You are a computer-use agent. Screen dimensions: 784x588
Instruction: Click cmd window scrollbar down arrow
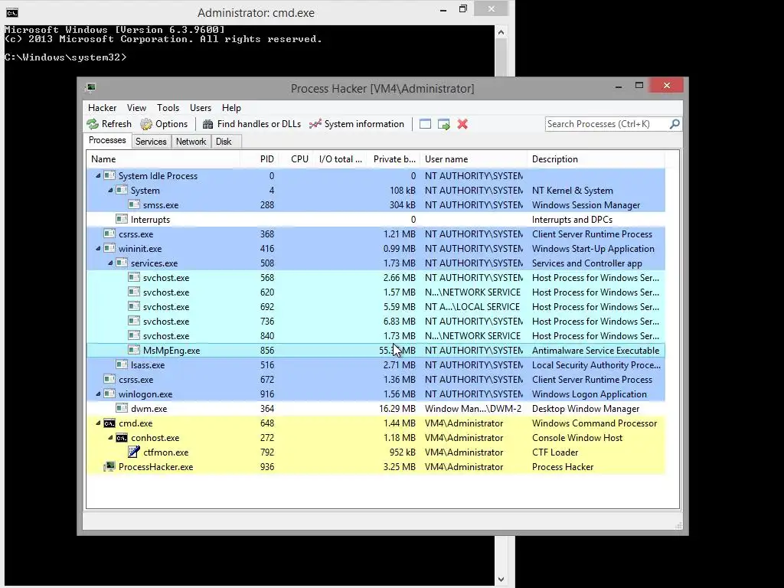click(501, 580)
